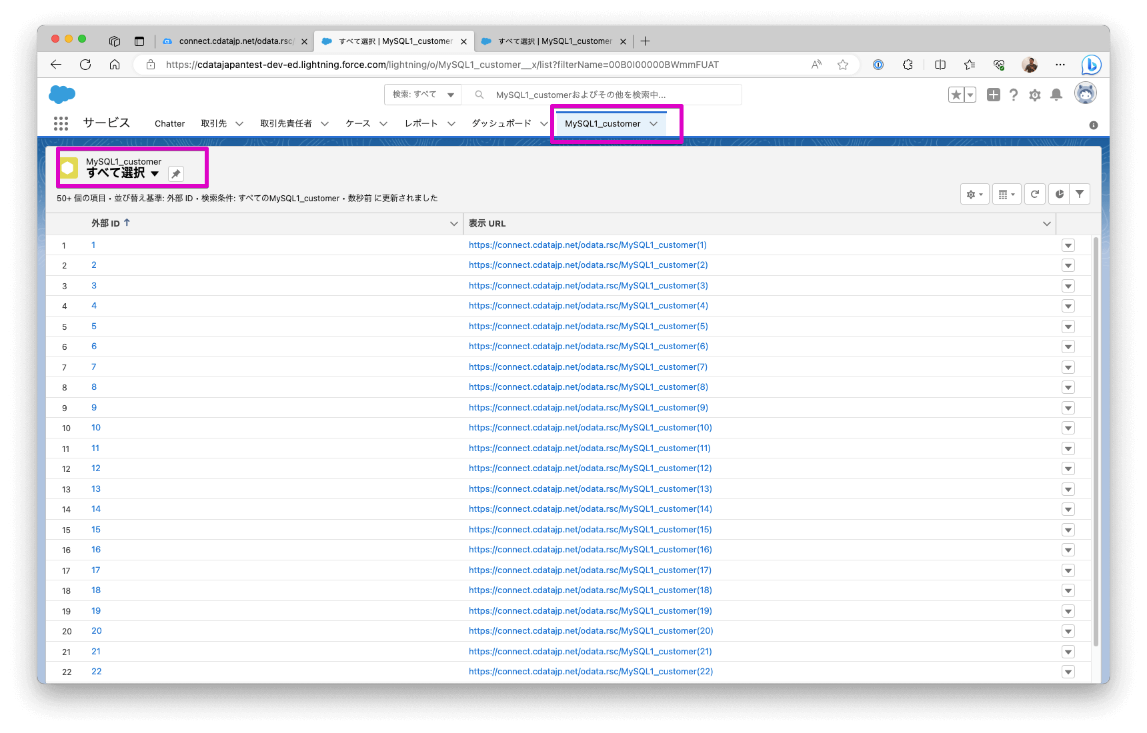This screenshot has width=1147, height=733.
Task: Show the charts panel
Action: click(x=1060, y=194)
